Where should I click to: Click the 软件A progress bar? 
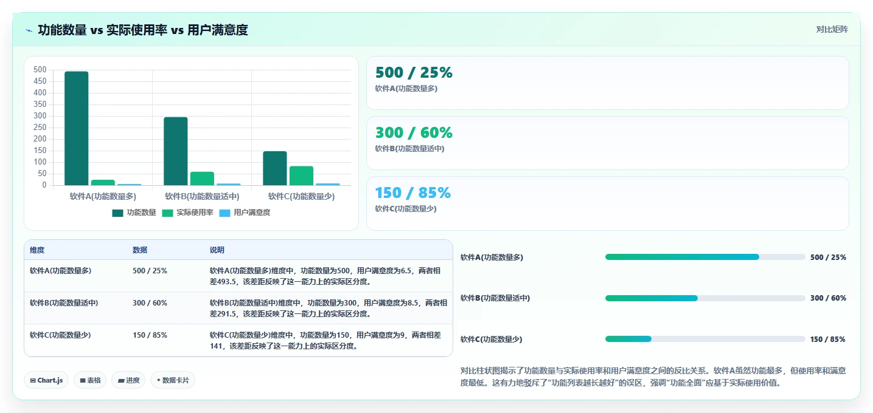(x=705, y=257)
